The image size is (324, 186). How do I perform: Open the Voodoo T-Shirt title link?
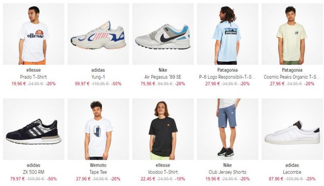point(163,172)
